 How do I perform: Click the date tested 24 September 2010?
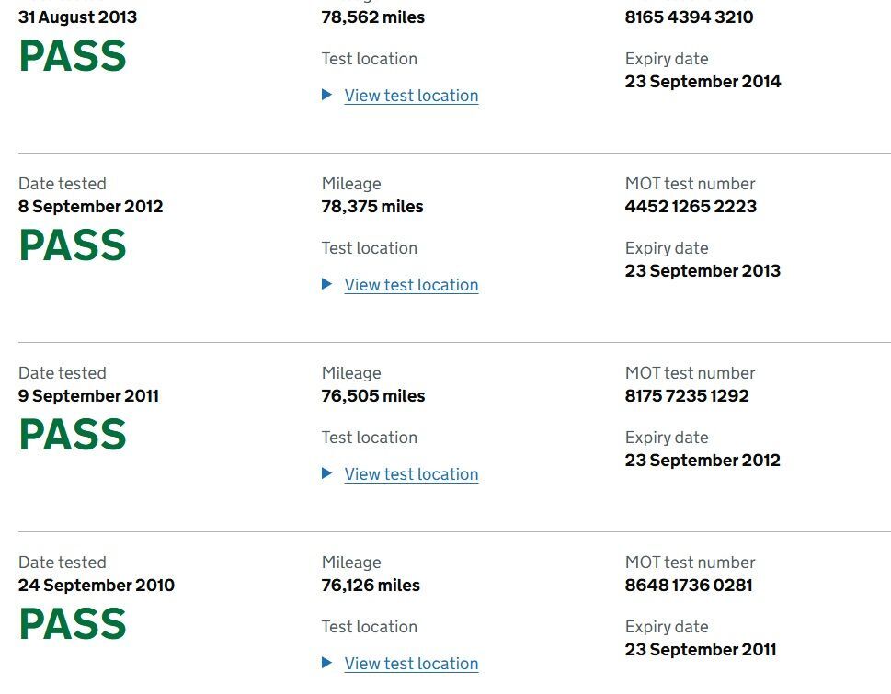pyautogui.click(x=97, y=585)
